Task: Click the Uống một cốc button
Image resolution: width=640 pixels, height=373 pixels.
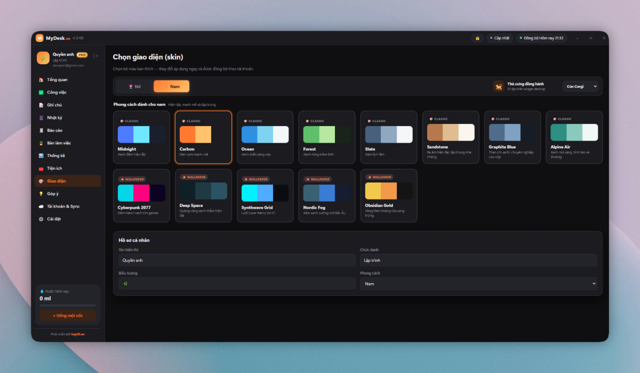Action: pyautogui.click(x=68, y=316)
